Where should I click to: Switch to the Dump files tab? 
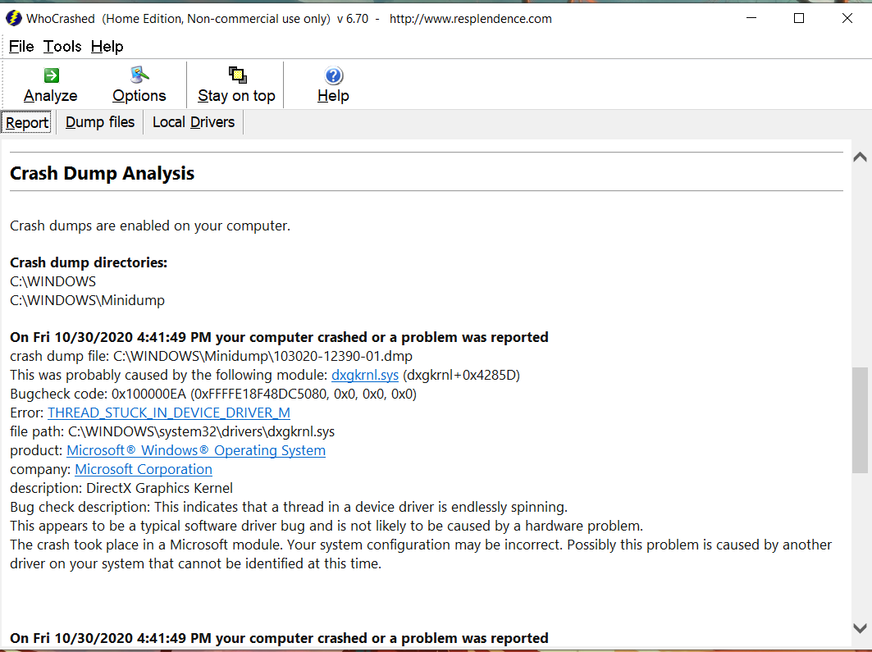click(100, 122)
